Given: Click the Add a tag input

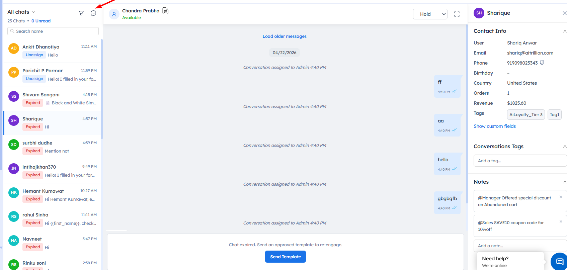Looking at the screenshot, I should (x=519, y=161).
